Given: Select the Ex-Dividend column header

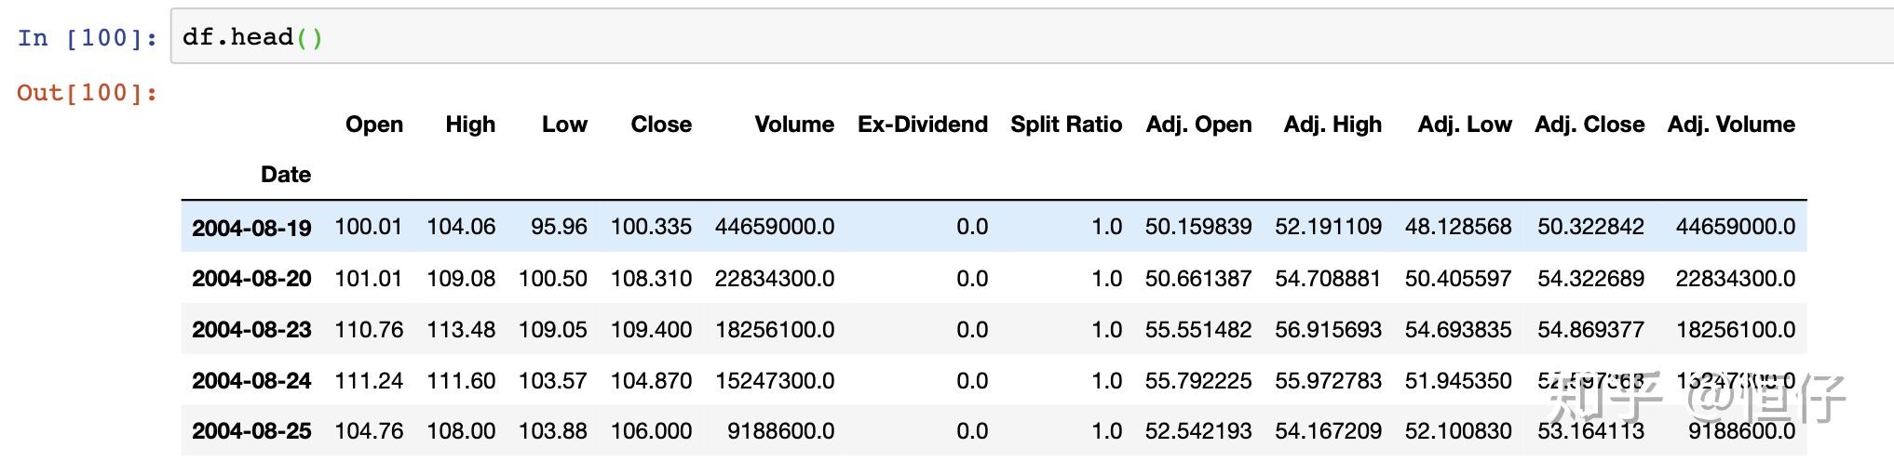Looking at the screenshot, I should [x=922, y=125].
